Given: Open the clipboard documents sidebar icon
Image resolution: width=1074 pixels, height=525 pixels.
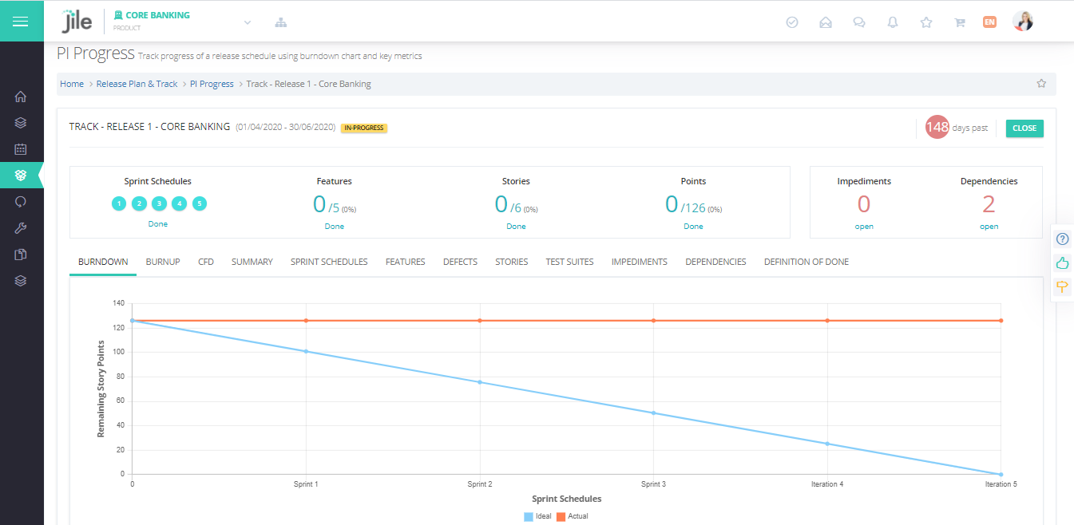Looking at the screenshot, I should click(21, 255).
